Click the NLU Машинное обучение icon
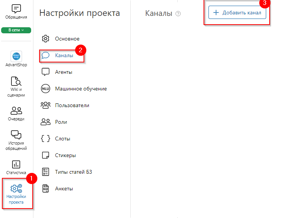This screenshot has height=218, width=281. pyautogui.click(x=46, y=89)
